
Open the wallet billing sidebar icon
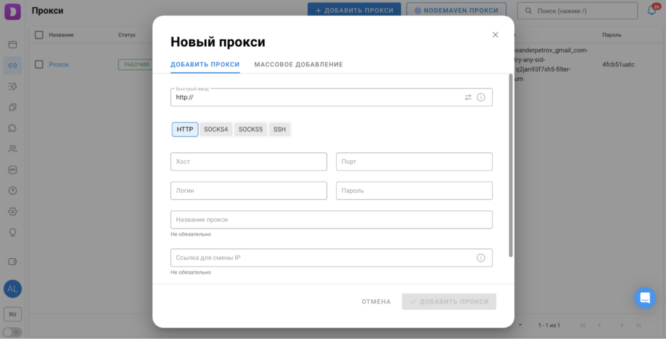(13, 262)
